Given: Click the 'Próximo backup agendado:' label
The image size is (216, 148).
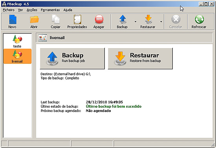Looking at the screenshot, I should 61,111.
